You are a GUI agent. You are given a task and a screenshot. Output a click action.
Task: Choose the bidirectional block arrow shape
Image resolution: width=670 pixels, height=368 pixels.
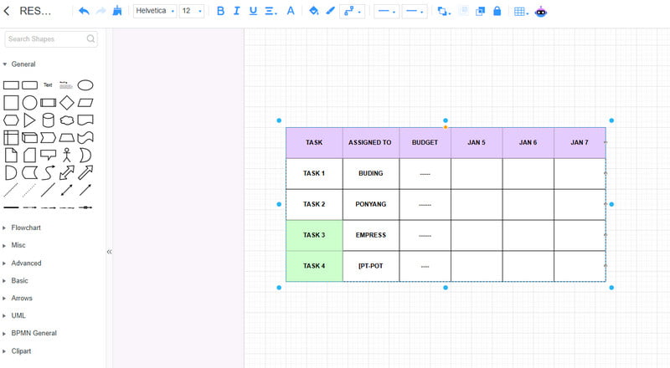pyautogui.click(x=67, y=172)
